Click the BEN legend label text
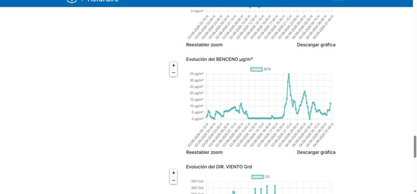 [x=267, y=70]
